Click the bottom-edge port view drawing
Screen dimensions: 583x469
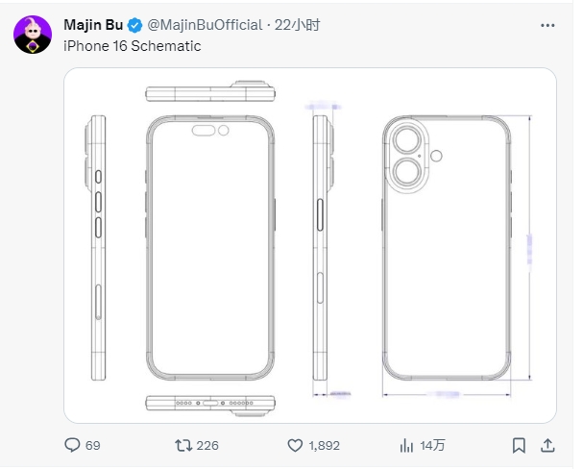pyautogui.click(x=208, y=404)
